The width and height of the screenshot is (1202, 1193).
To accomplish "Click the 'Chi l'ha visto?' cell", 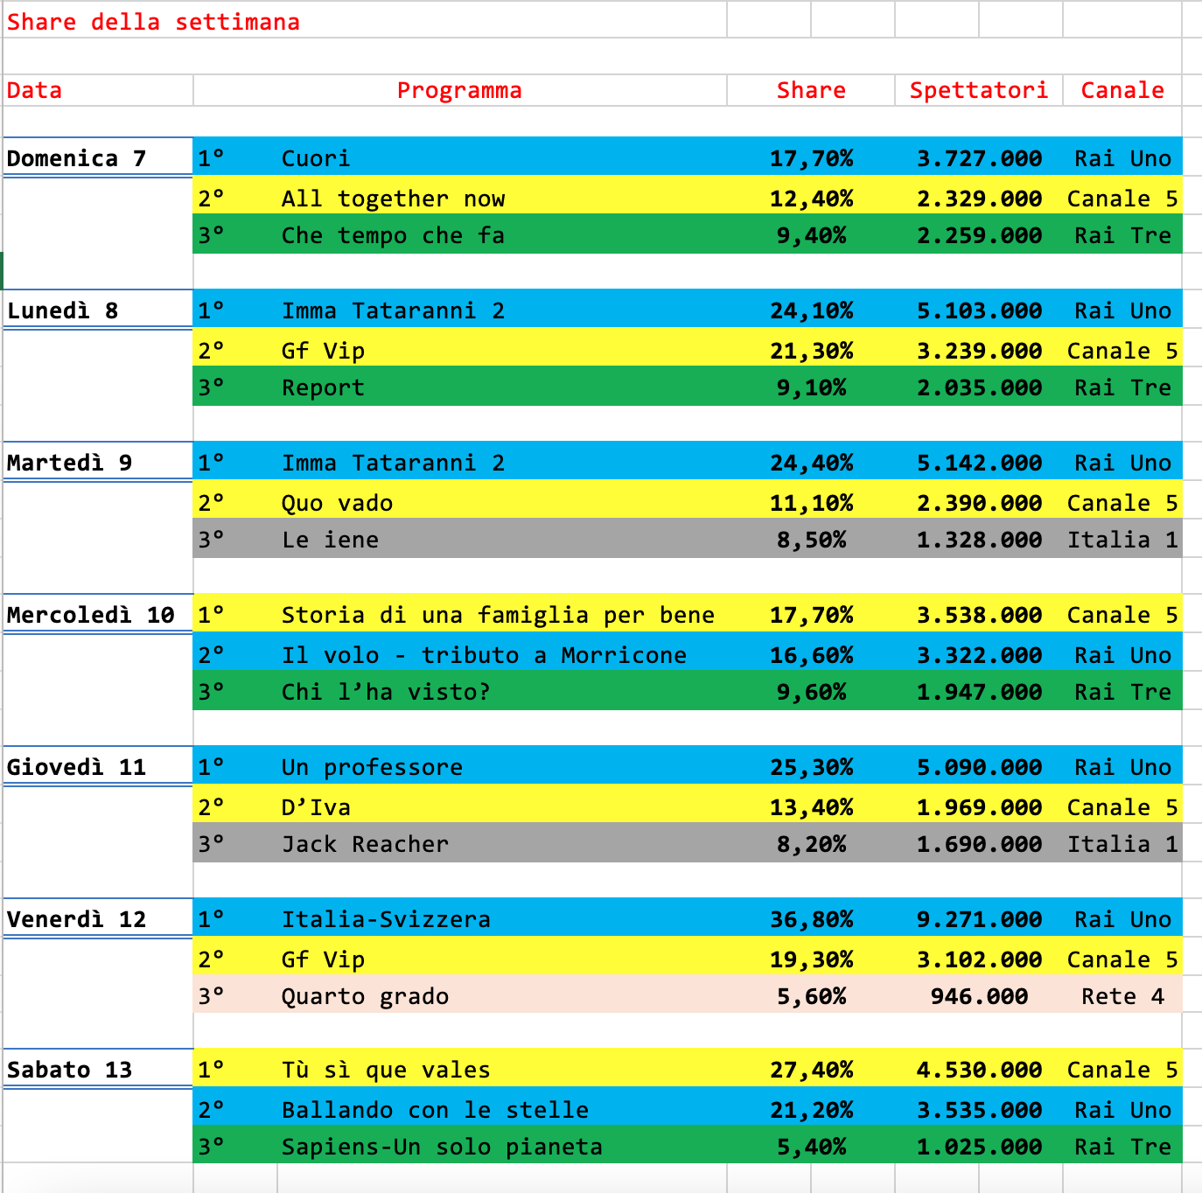I will [386, 692].
